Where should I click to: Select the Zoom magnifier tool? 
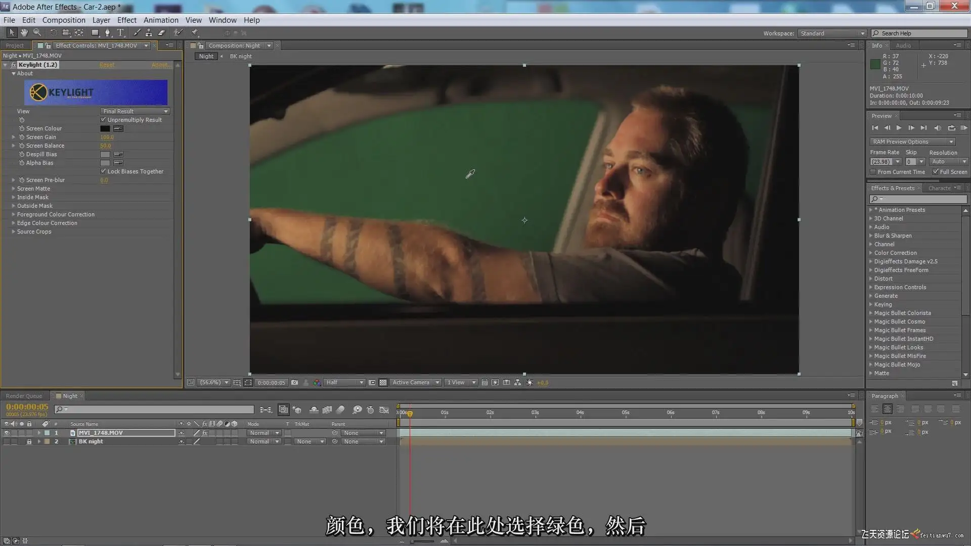37,32
